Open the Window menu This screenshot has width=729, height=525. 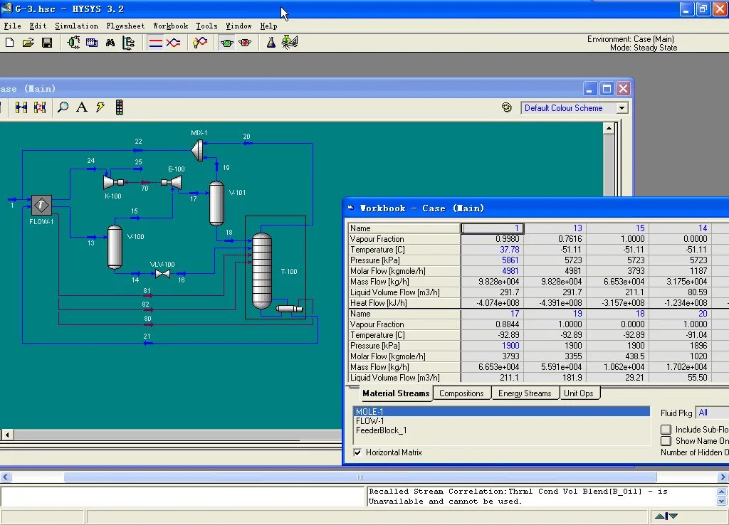click(238, 26)
